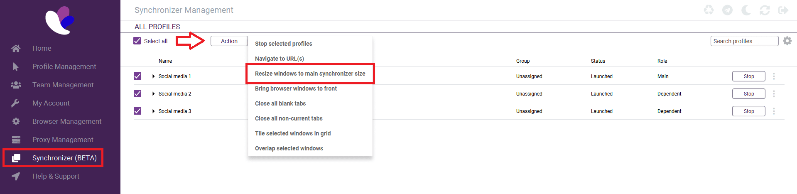Viewport: 797px width, 194px height.
Task: Click the recycle icon in top bar
Action: [x=709, y=10]
